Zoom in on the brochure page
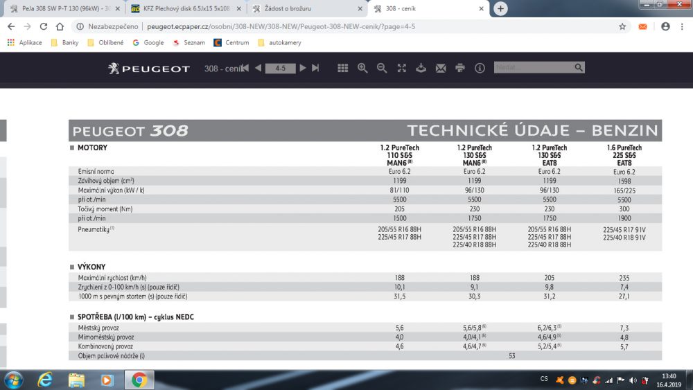The width and height of the screenshot is (693, 390). point(362,68)
